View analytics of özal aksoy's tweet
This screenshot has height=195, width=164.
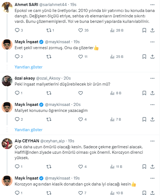coord(113,93)
